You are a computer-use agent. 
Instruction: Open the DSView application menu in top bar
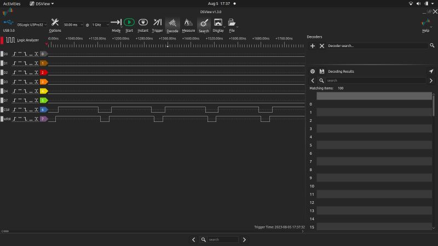click(42, 4)
